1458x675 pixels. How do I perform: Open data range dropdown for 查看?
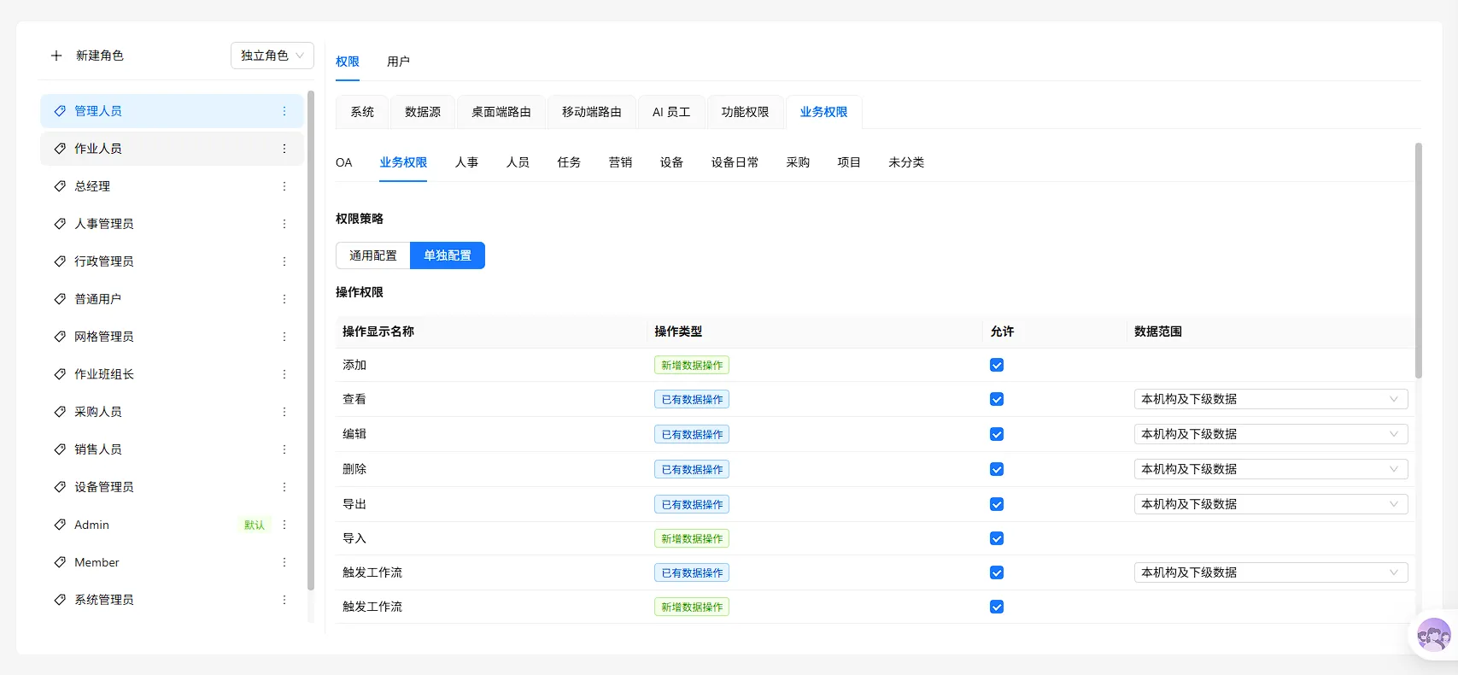click(x=1271, y=399)
